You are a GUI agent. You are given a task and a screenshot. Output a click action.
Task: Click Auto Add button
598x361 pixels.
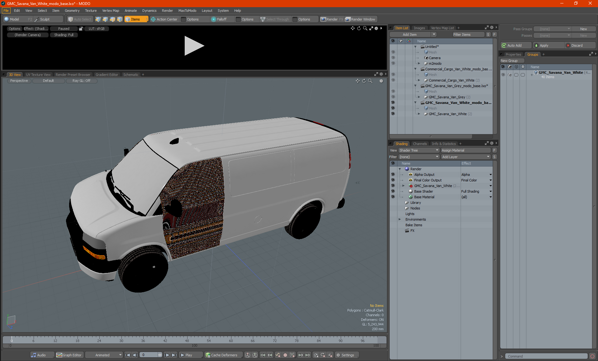(516, 45)
